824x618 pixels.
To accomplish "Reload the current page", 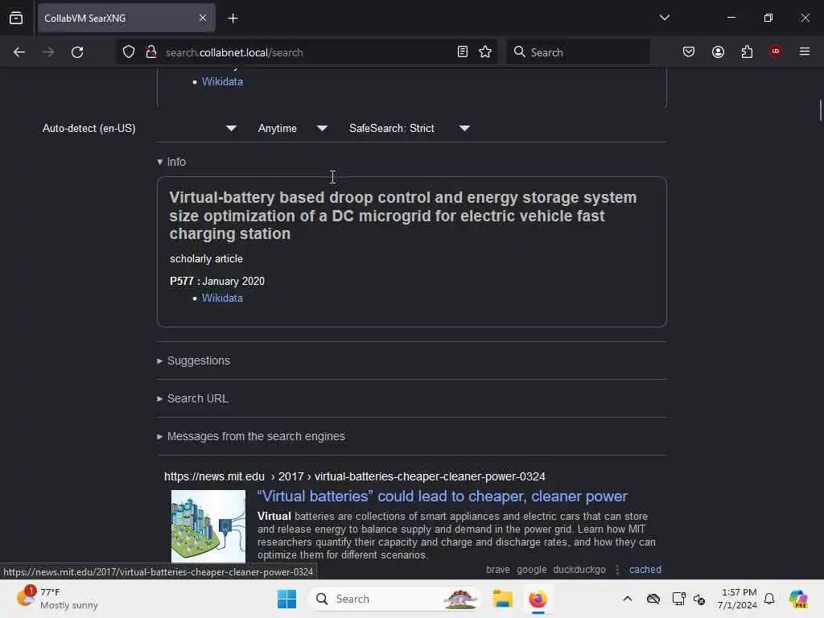I will (77, 52).
